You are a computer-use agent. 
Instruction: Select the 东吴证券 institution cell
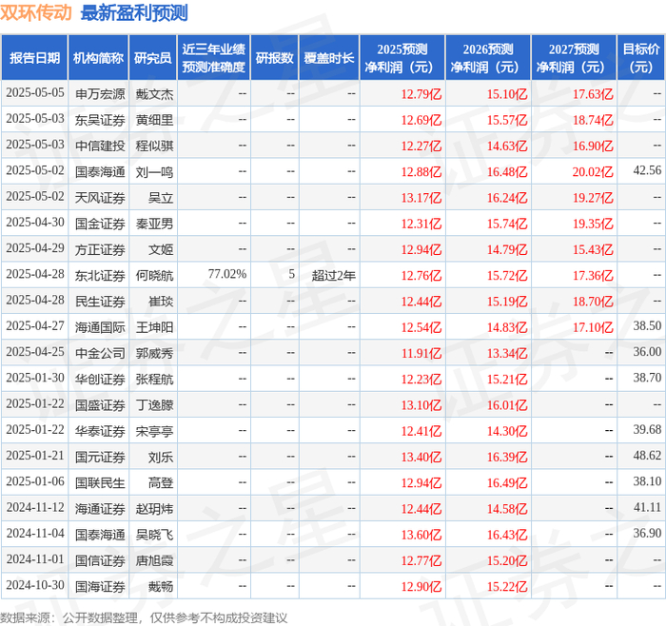(x=100, y=120)
